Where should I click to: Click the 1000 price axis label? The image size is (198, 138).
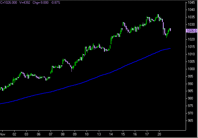pos(191,69)
